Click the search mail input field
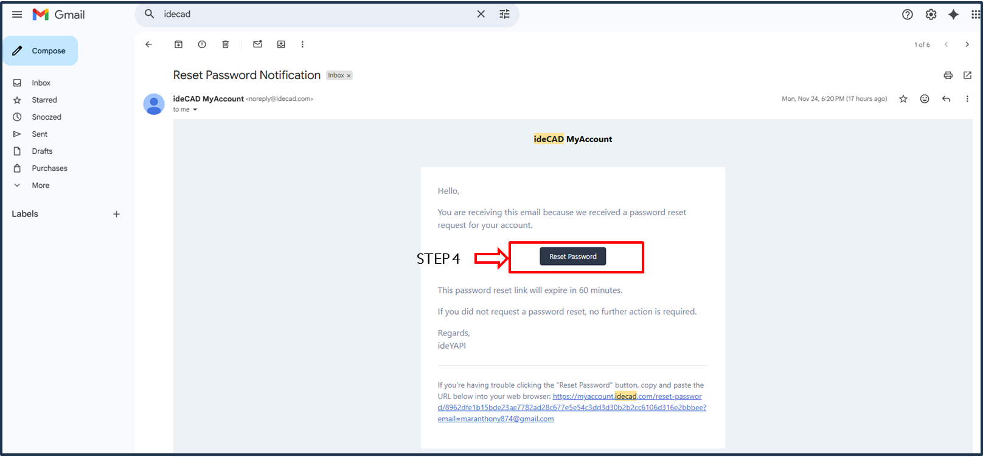Image resolution: width=983 pixels, height=457 pixels. 316,14
